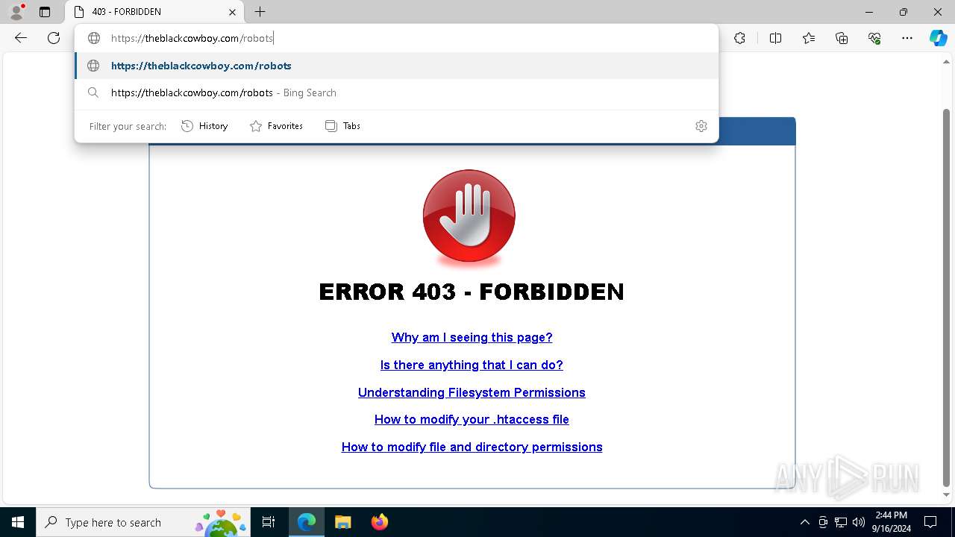Screen dimensions: 955x537
Task: Open the network status tray icon
Action: (841, 522)
